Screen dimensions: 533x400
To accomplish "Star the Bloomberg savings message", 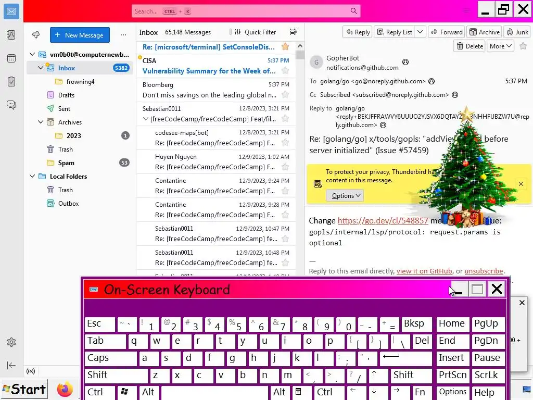I will (285, 95).
